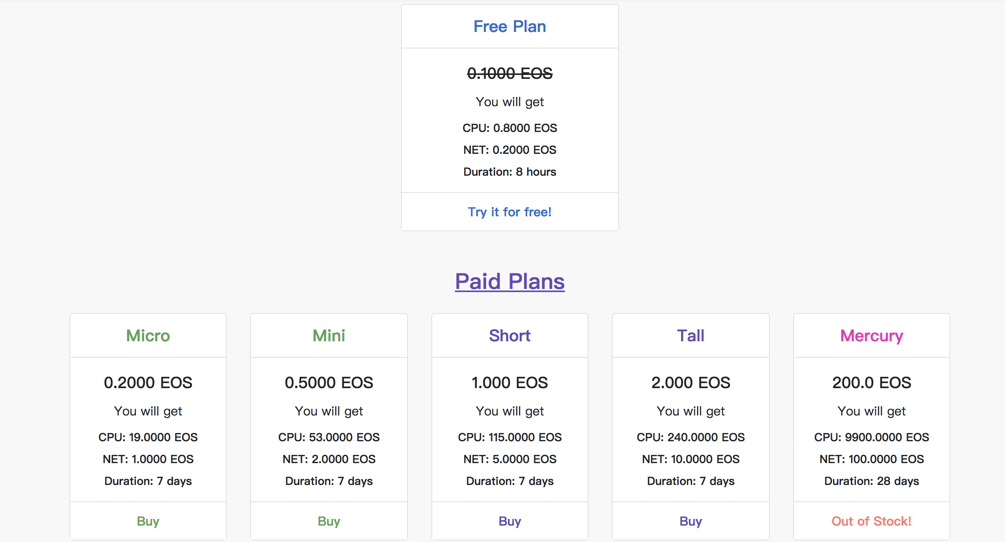Viewport: 1005px width, 542px height.
Task: Click 'Try it for free!' button
Action: click(510, 212)
